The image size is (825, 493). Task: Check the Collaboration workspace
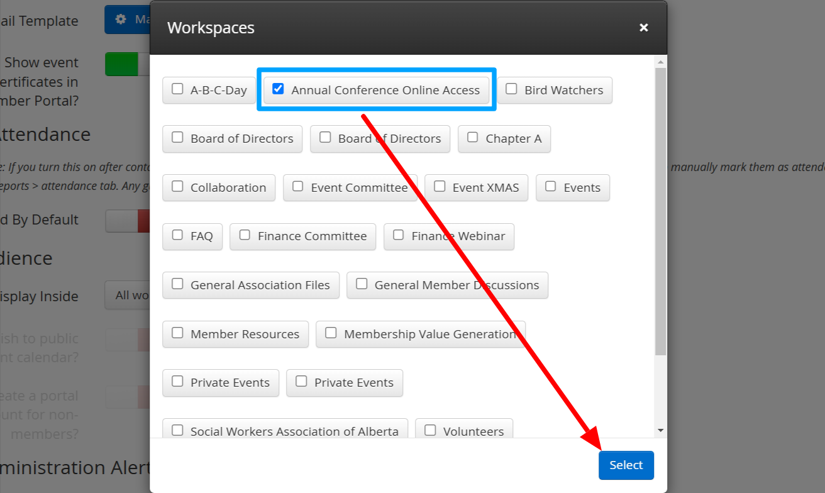click(178, 187)
